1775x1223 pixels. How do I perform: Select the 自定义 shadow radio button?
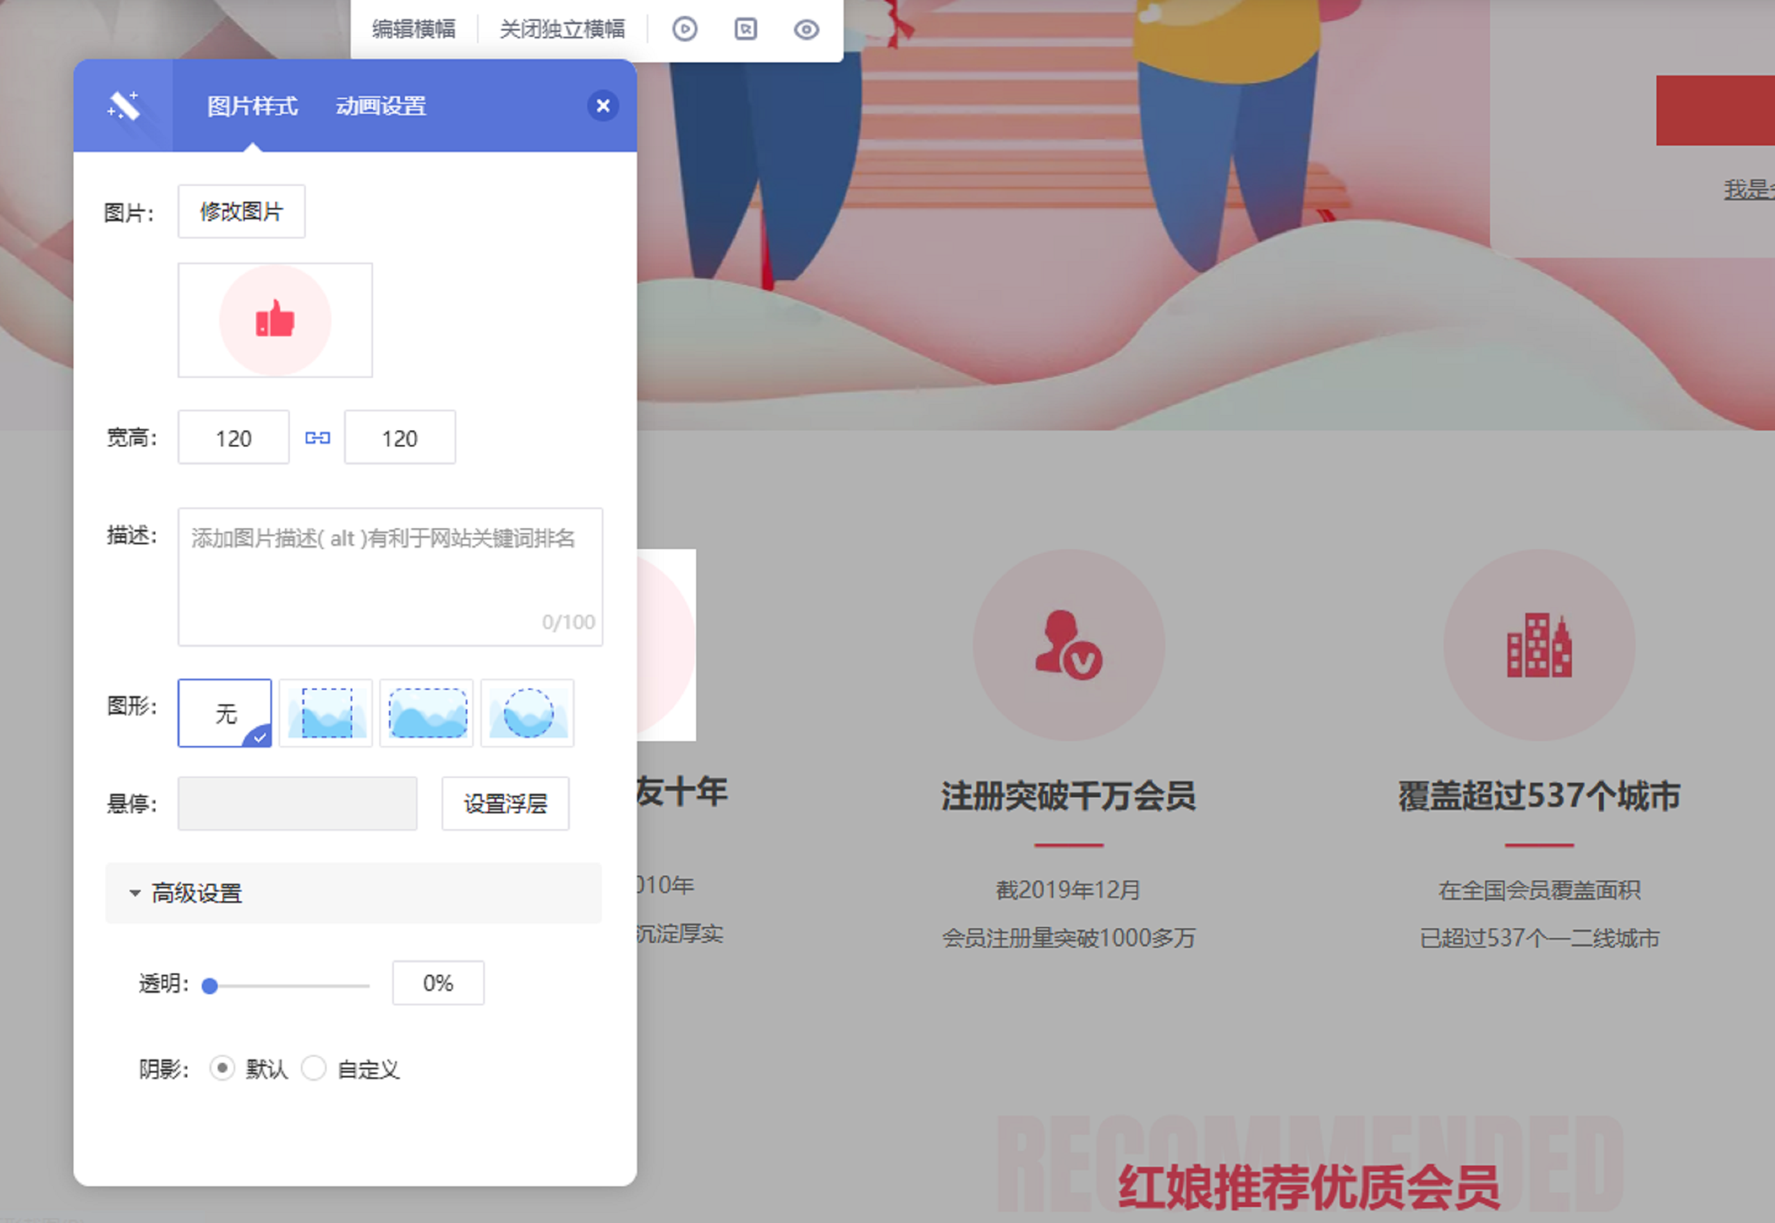click(x=314, y=1068)
